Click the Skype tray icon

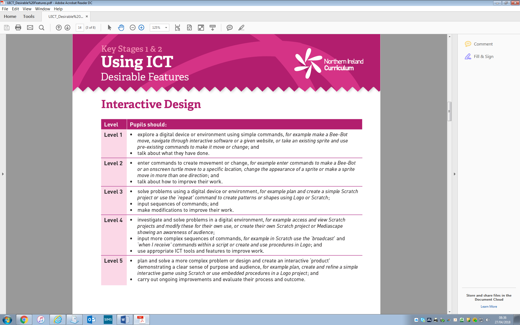[x=423, y=320]
